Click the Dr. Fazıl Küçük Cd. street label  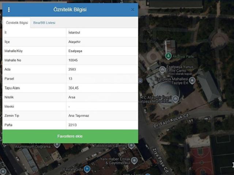171,121
